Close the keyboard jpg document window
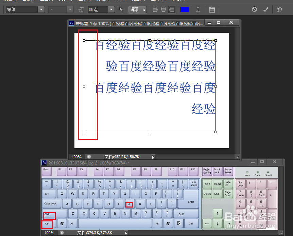The height and width of the screenshot is (236, 293). pos(275,162)
